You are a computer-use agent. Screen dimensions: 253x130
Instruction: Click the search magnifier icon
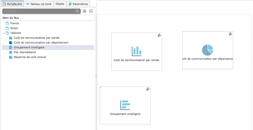click(77, 11)
